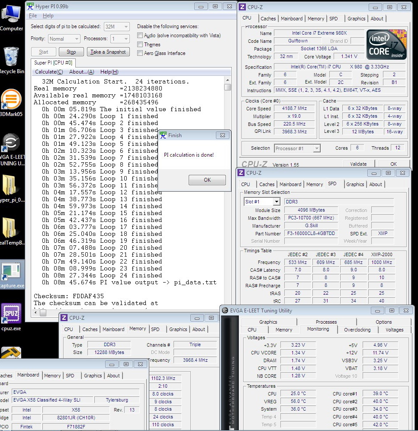Viewport: 418px width, 431px height.
Task: Open the digits of pi dropdown showing 32M
Action: click(x=117, y=27)
